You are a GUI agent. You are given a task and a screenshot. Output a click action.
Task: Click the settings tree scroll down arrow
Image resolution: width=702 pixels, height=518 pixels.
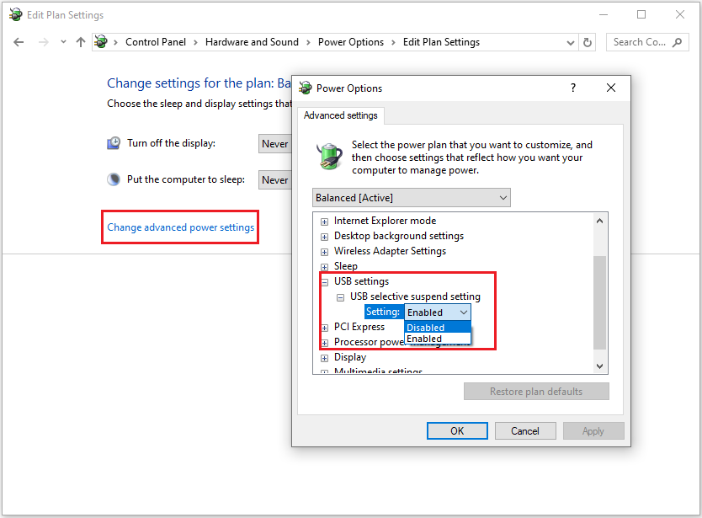tap(600, 366)
